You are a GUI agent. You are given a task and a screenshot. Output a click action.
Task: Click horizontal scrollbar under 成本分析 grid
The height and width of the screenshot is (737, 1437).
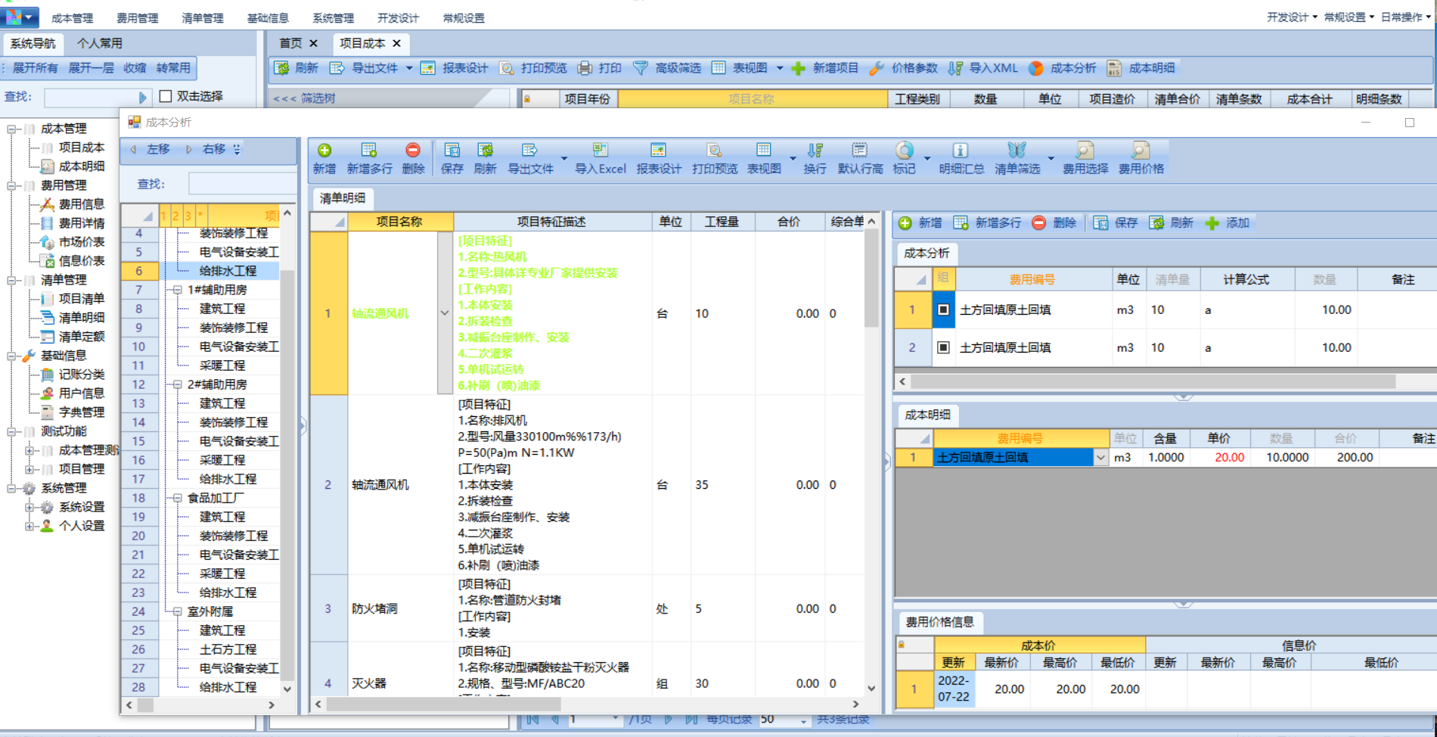point(1153,381)
